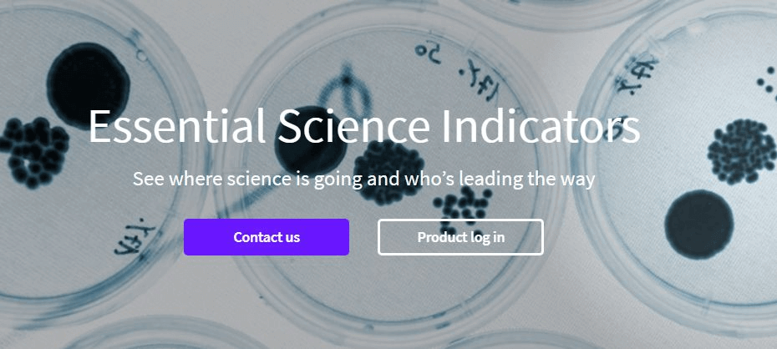Click the handwritten characters on the rightmost dish rim
Image resolution: width=777 pixels, height=349 pixels.
[x=637, y=74]
